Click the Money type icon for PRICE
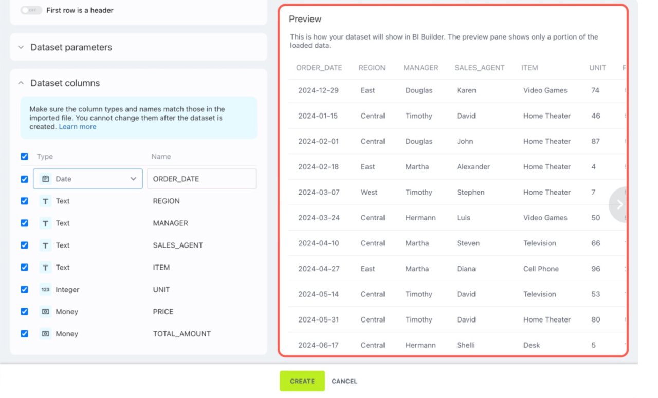 coord(45,311)
